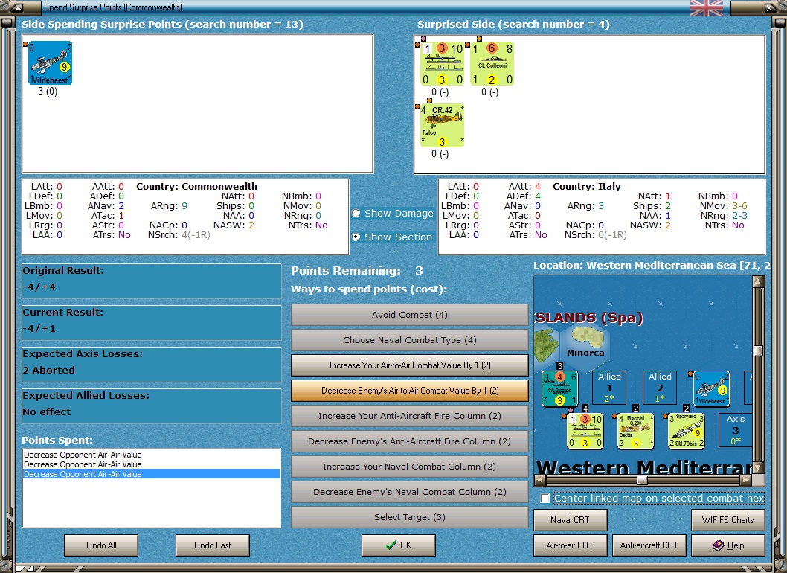Click the map horizontal scrollbar thumb
This screenshot has height=573, width=787.
(642, 480)
